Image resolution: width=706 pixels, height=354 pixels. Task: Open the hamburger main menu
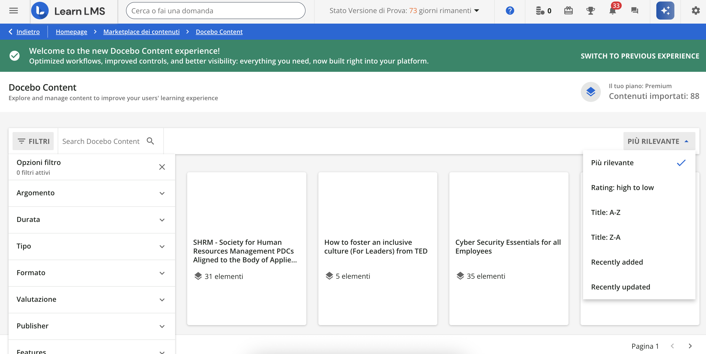[14, 11]
